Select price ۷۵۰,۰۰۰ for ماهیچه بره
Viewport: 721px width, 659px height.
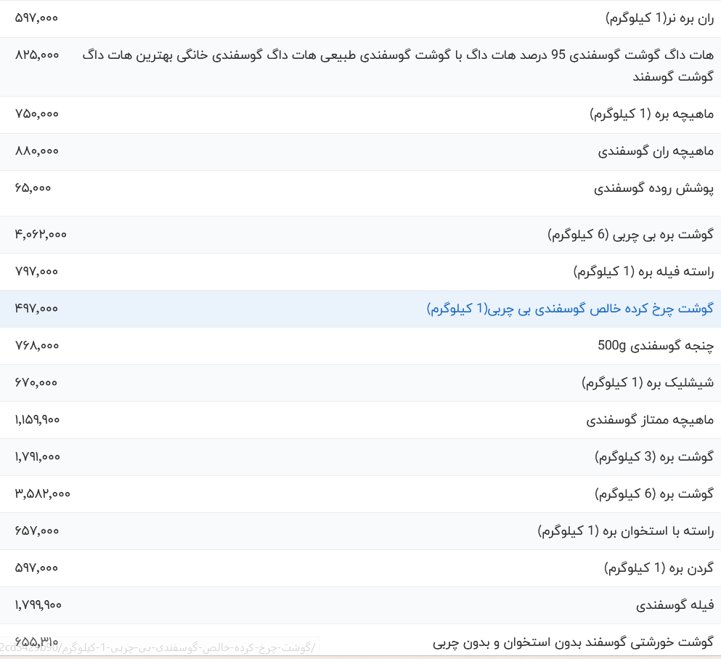tap(37, 114)
